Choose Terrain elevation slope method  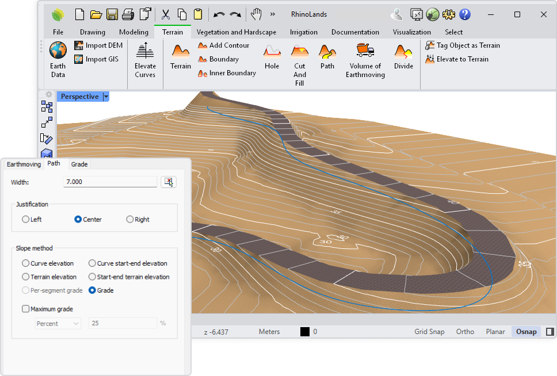25,277
